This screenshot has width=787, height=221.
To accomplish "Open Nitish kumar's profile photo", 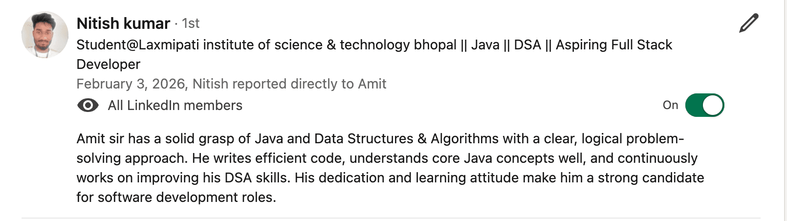I will [x=45, y=35].
